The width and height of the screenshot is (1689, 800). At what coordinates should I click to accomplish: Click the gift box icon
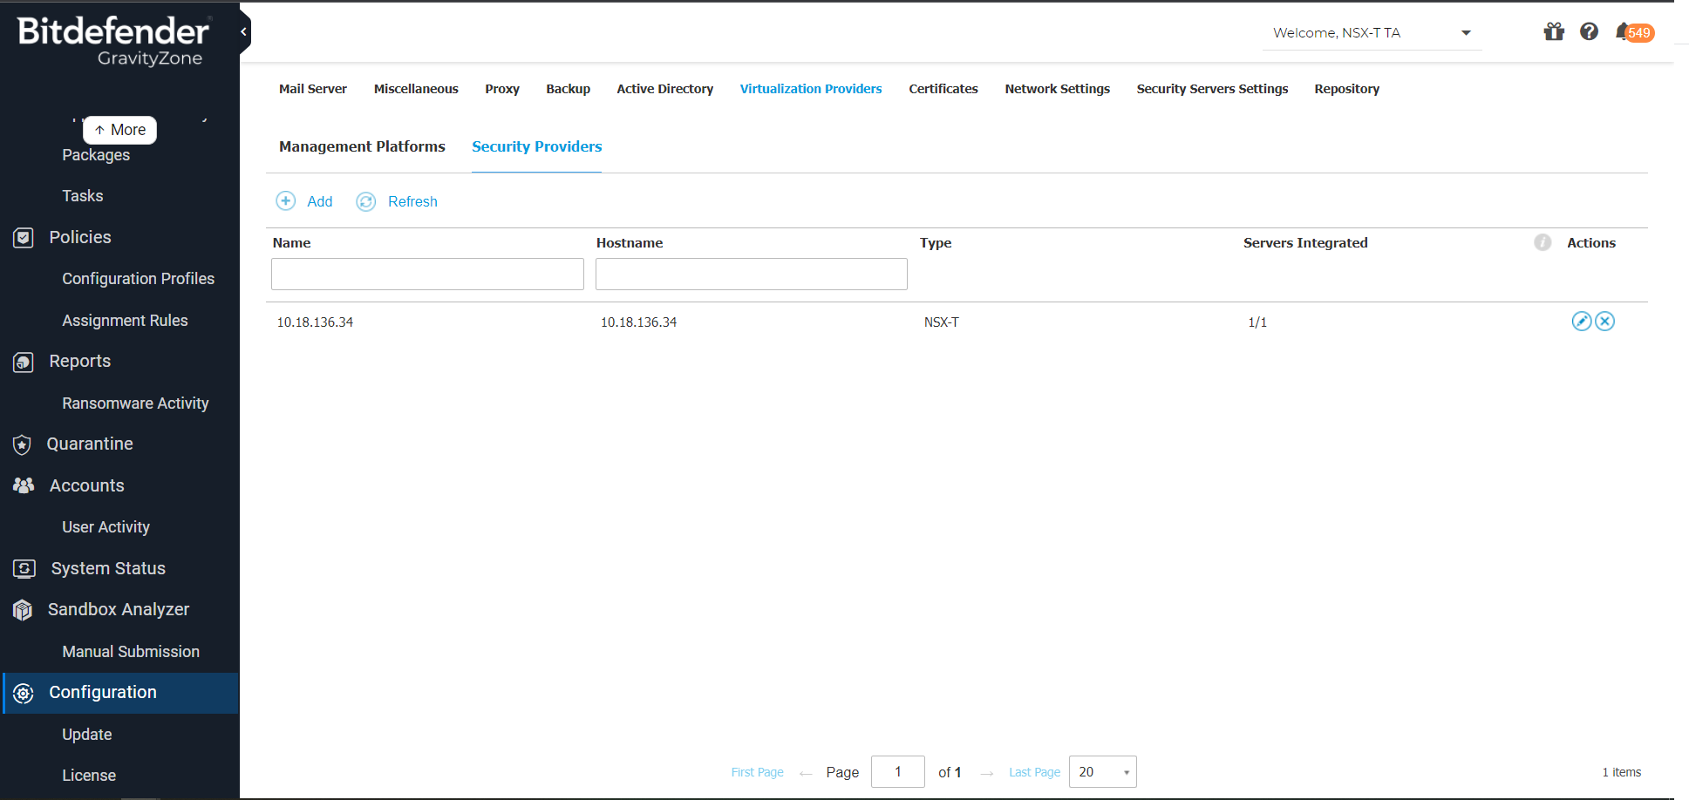click(x=1553, y=32)
